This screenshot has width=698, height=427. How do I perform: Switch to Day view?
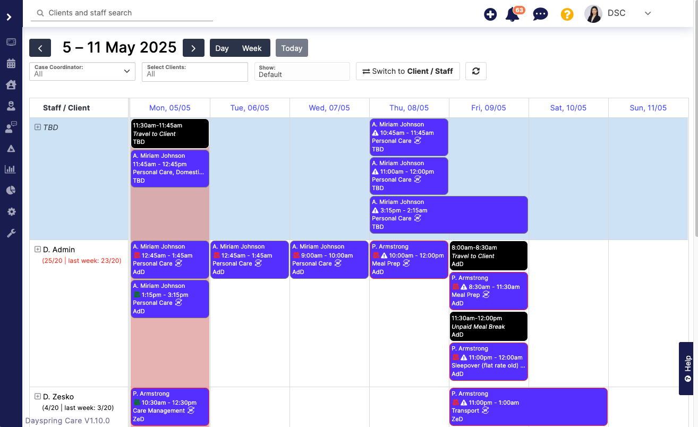[x=222, y=48]
